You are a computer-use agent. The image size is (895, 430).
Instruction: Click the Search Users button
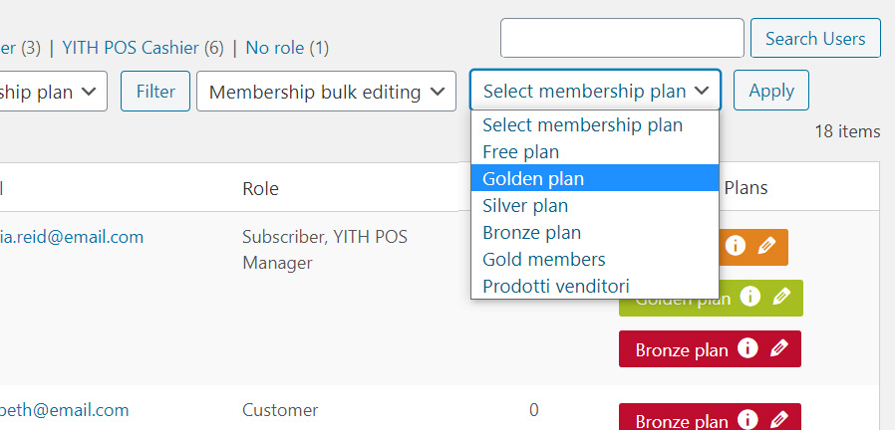pos(815,38)
